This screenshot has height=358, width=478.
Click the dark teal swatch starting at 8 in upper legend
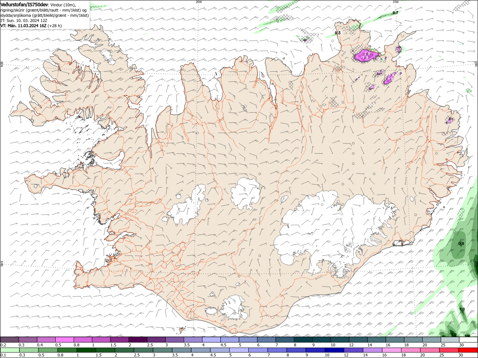click(303, 340)
